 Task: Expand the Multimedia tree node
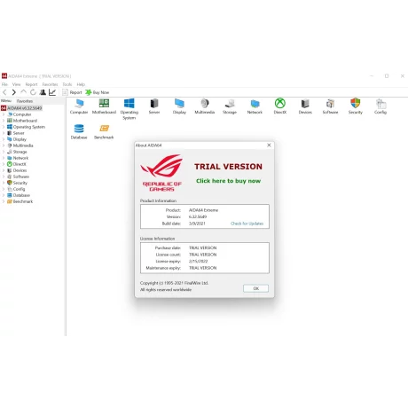[x=4, y=145]
